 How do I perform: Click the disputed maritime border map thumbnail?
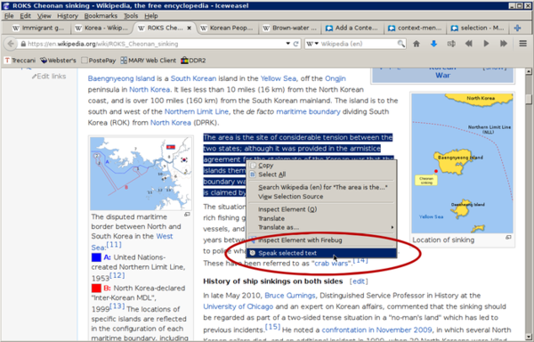point(141,174)
